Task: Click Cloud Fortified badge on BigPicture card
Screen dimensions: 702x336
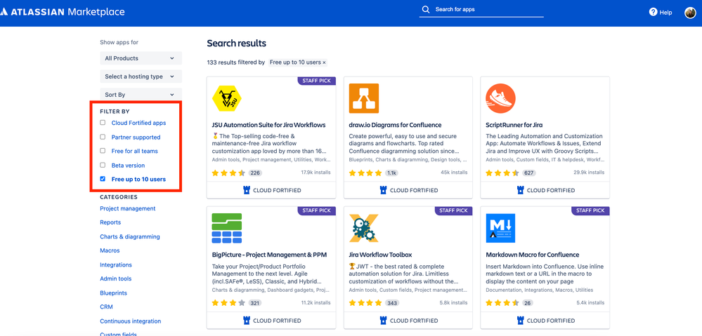Action: pyautogui.click(x=272, y=321)
